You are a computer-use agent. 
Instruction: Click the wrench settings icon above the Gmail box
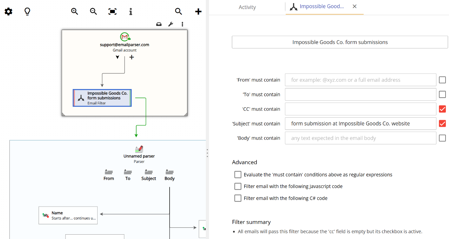(171, 24)
